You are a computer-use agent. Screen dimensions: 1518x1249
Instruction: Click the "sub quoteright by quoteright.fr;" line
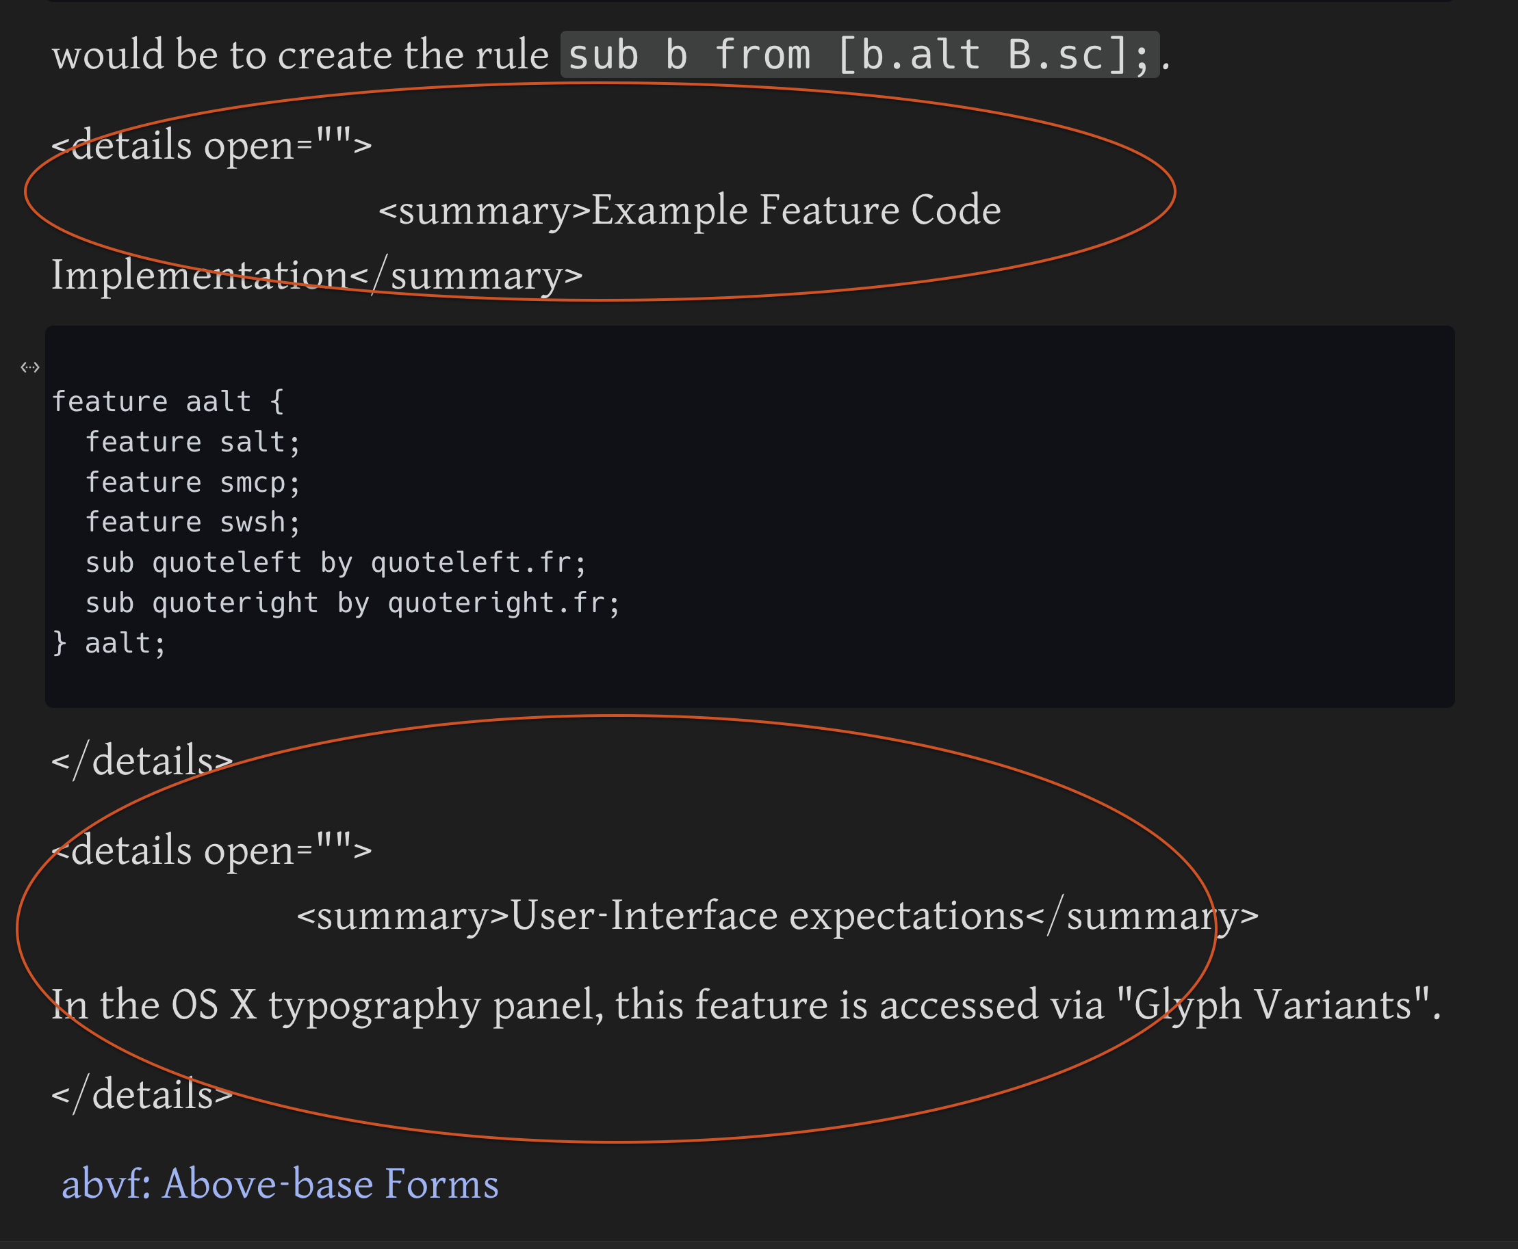click(x=352, y=603)
